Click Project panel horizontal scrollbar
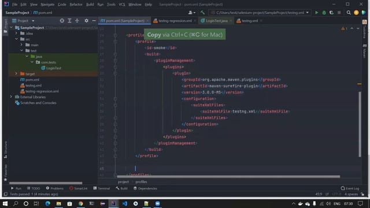Image resolution: width=370 pixels, height=208 pixels. pyautogui.click(x=46, y=183)
